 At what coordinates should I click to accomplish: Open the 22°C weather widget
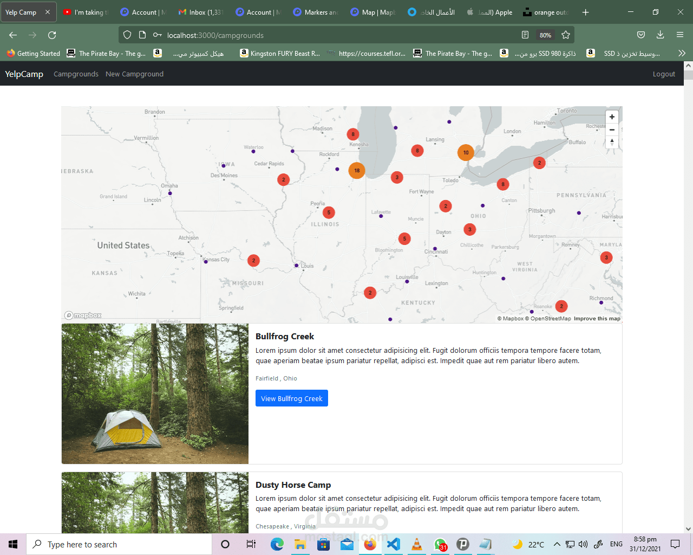[x=528, y=544]
